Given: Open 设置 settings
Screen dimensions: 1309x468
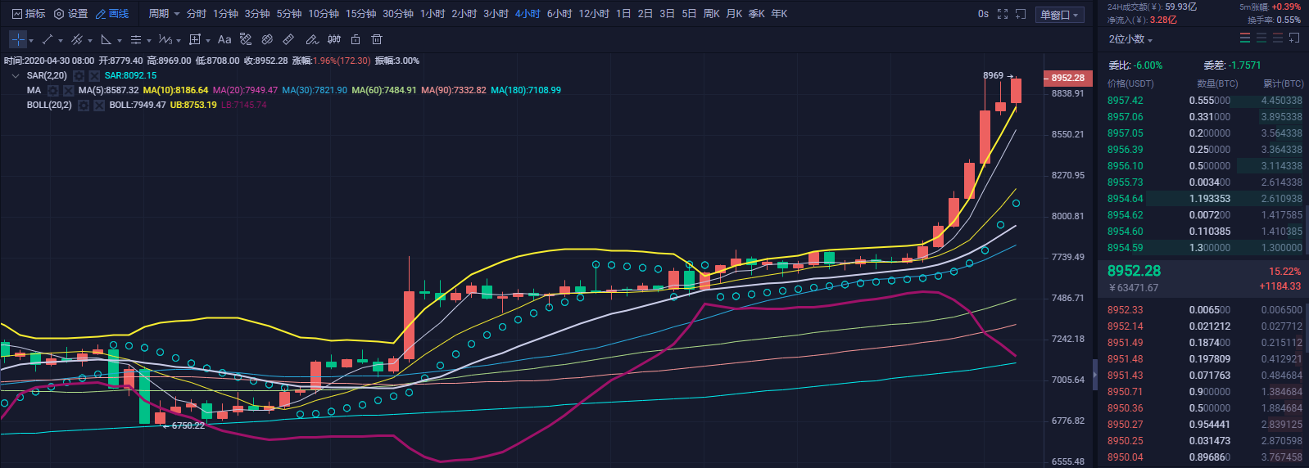Looking at the screenshot, I should [x=70, y=14].
